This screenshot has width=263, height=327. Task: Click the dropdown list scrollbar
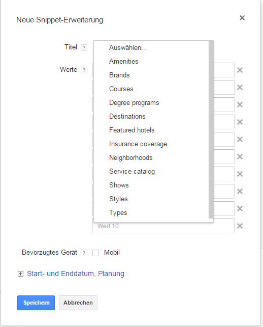(211, 129)
